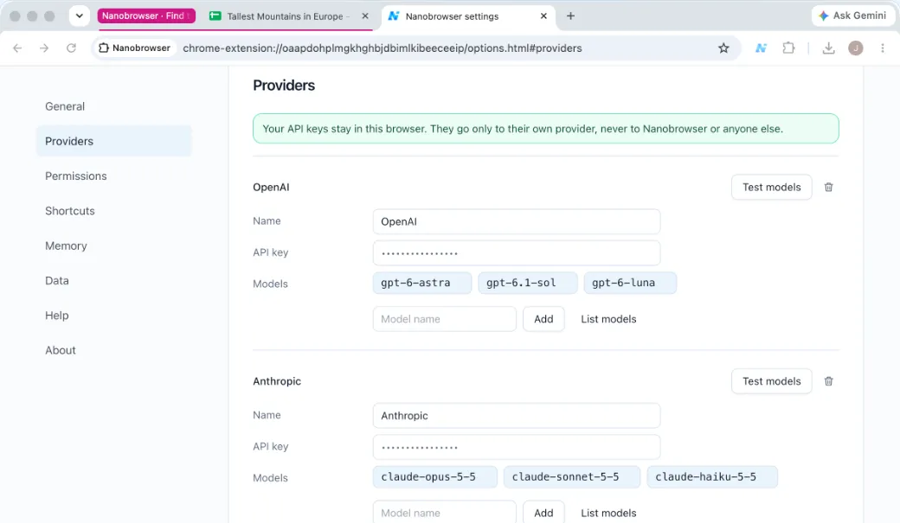Click the API keys privacy notice banner
900x523 pixels.
(545, 129)
